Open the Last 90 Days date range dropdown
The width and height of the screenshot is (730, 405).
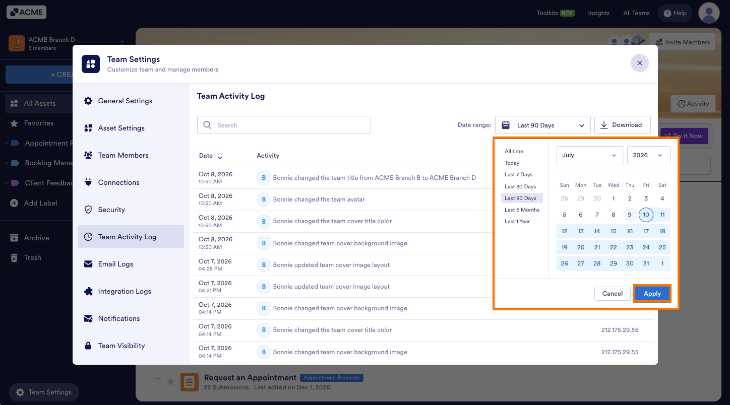(542, 125)
